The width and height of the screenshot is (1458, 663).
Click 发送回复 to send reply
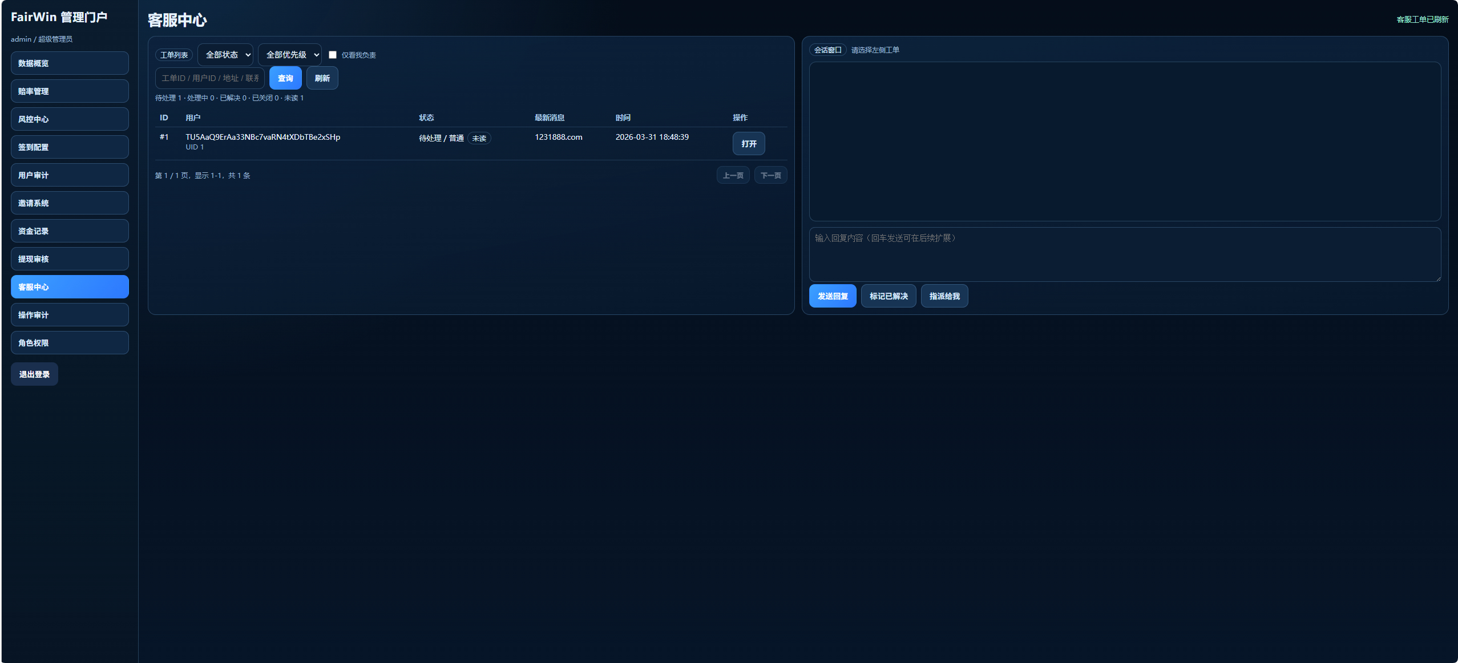point(833,296)
